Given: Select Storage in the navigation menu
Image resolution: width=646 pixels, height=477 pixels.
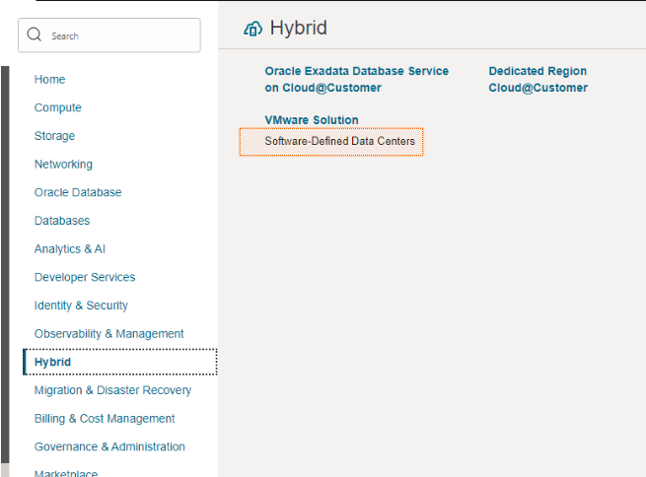Looking at the screenshot, I should click(54, 136).
